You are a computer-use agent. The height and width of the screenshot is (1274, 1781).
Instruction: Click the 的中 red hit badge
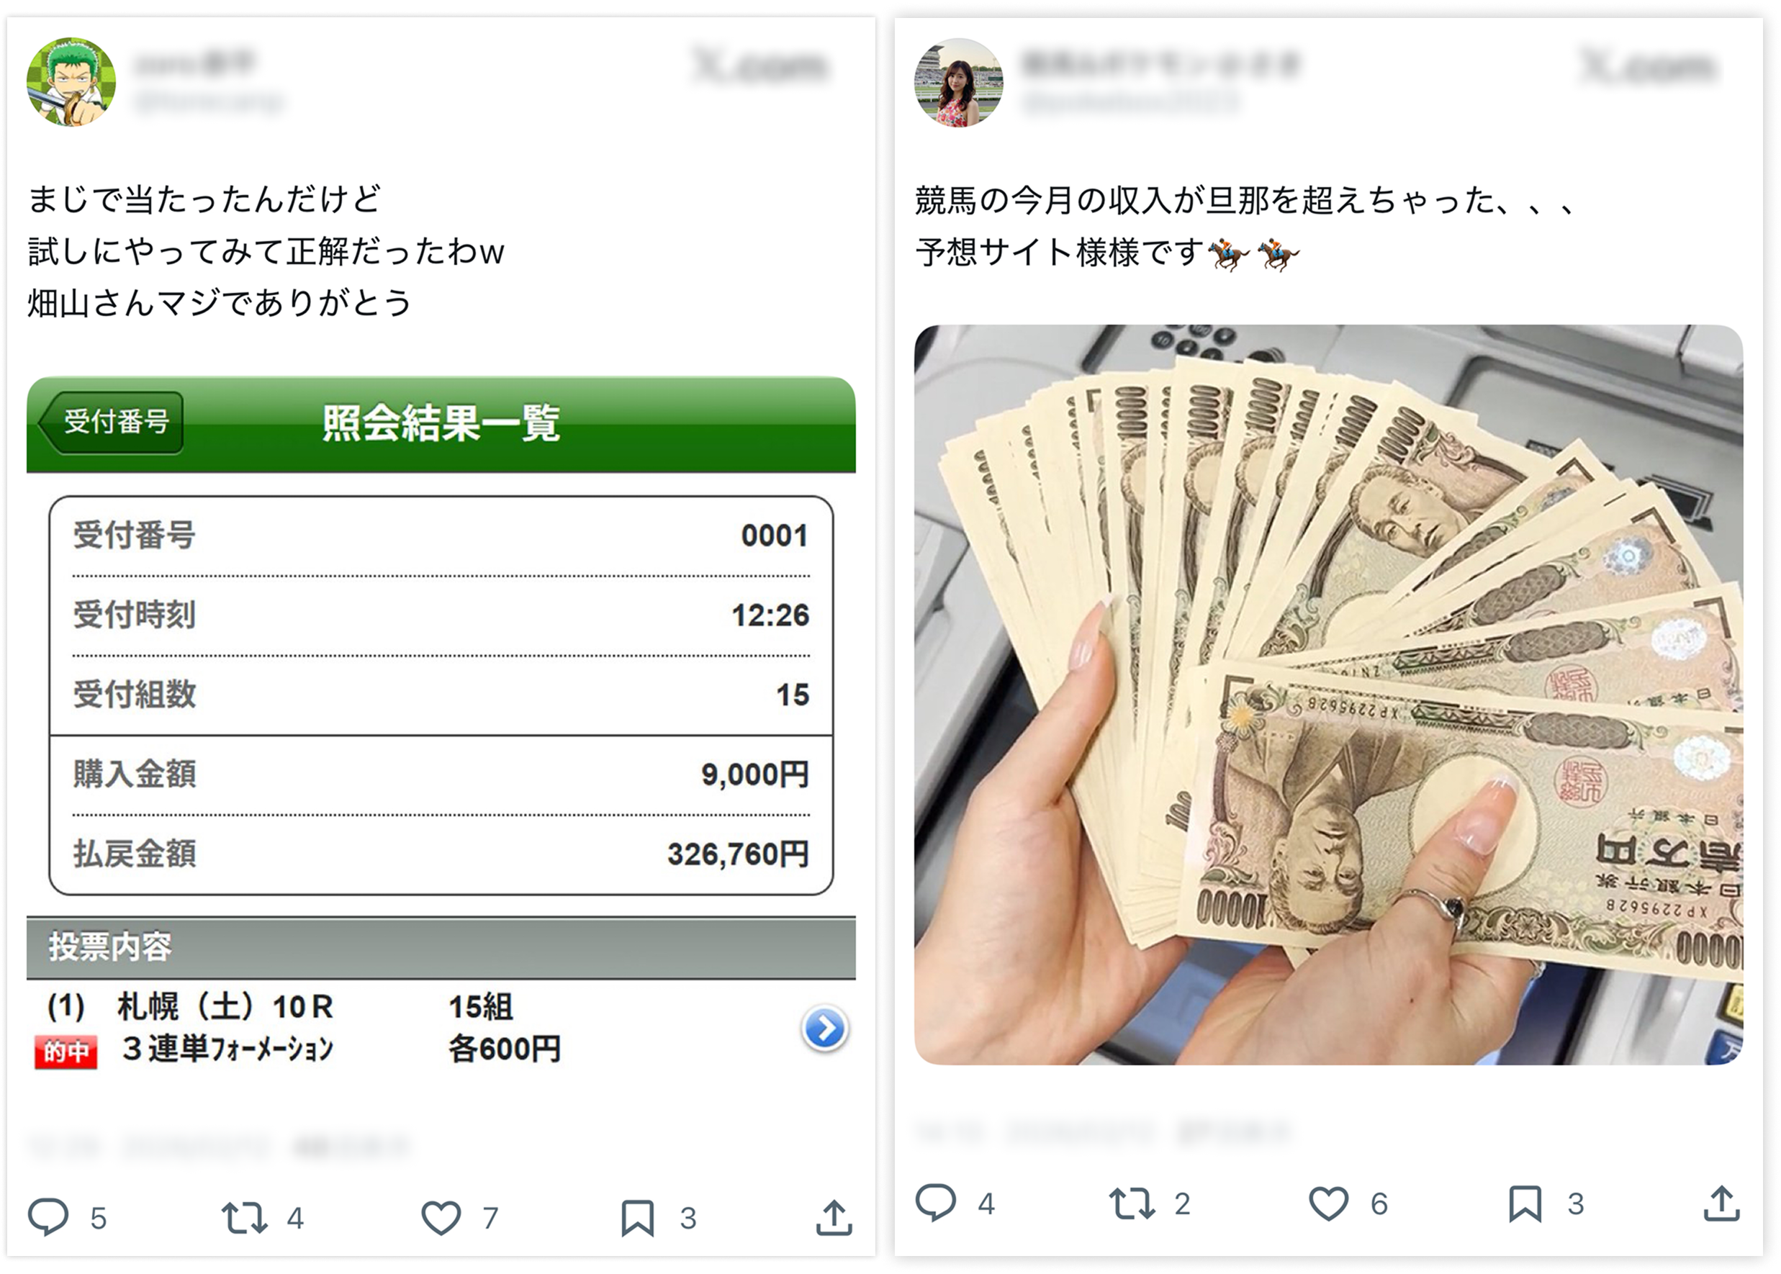[66, 1051]
